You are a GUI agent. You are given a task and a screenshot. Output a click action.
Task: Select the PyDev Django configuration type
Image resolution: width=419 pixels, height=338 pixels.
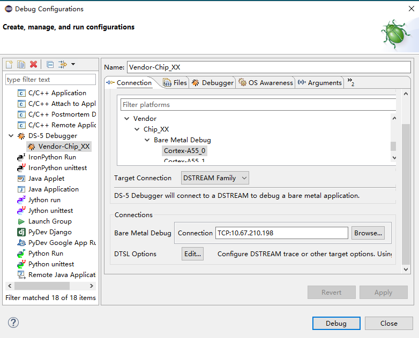(x=50, y=232)
